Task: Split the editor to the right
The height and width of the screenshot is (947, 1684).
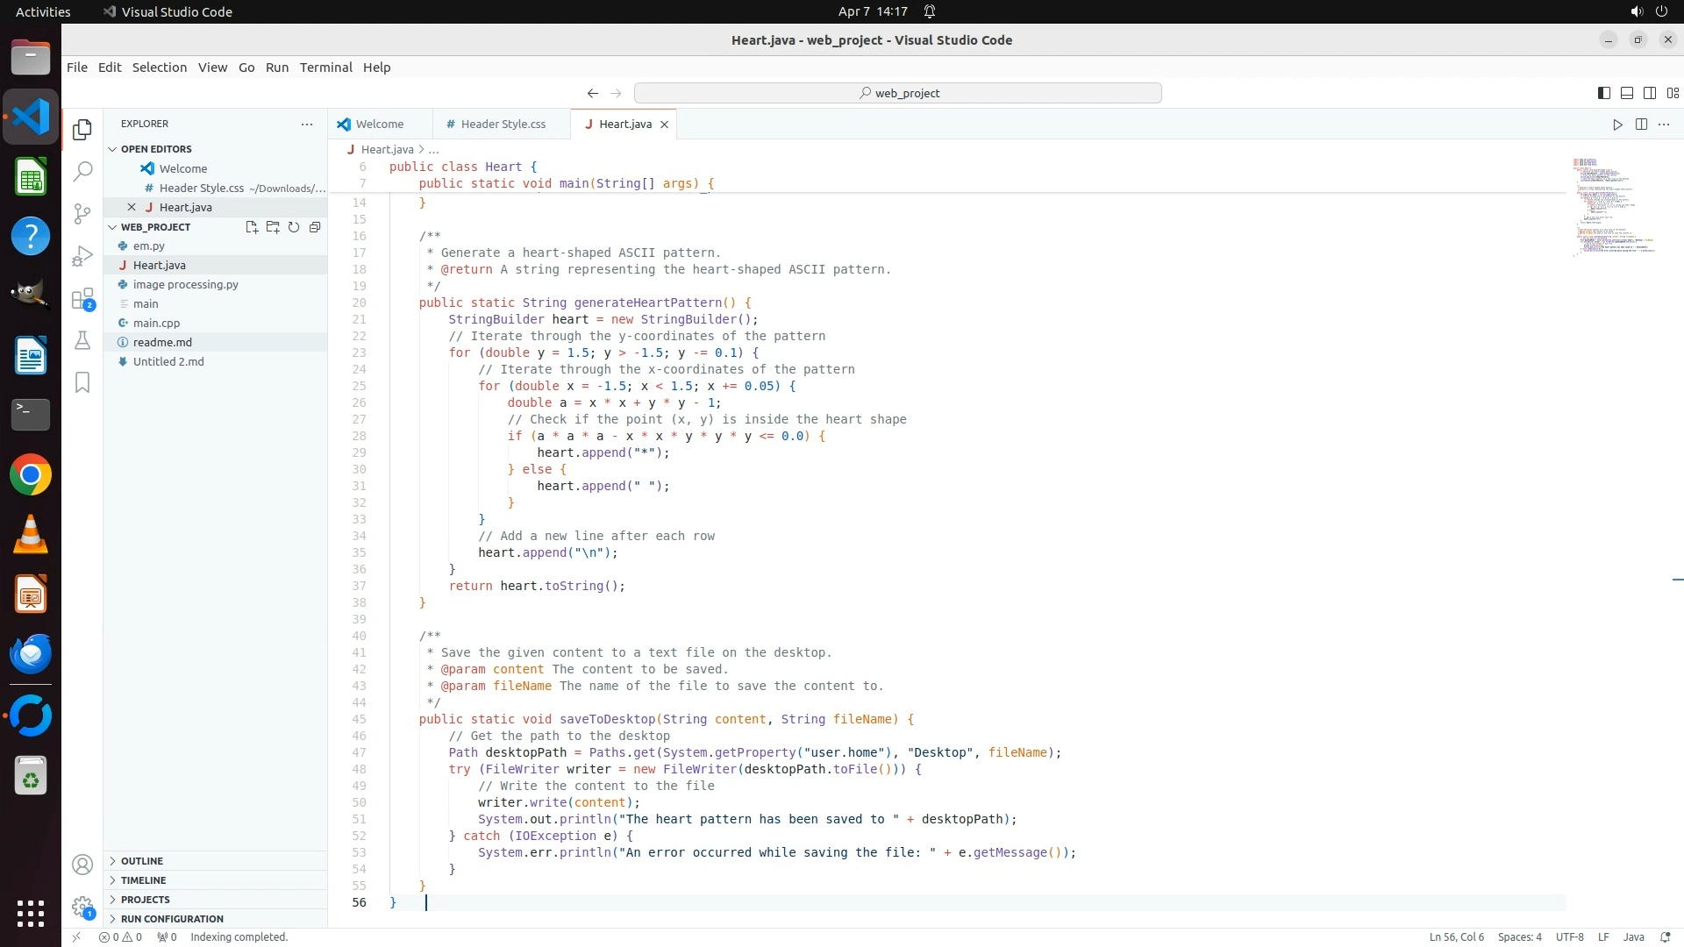Action: pos(1641,125)
